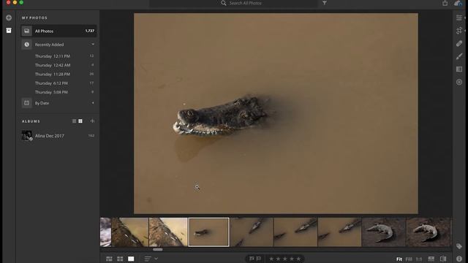Click the Add Photos plus icon
Image resolution: width=468 pixels, height=263 pixels.
click(x=9, y=18)
